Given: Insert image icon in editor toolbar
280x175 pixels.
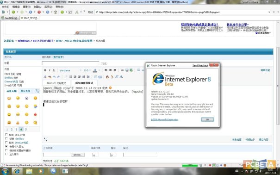Looking at the screenshot, I should click(x=127, y=70).
